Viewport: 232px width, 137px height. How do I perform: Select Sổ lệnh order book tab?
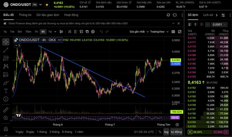(x=193, y=15)
